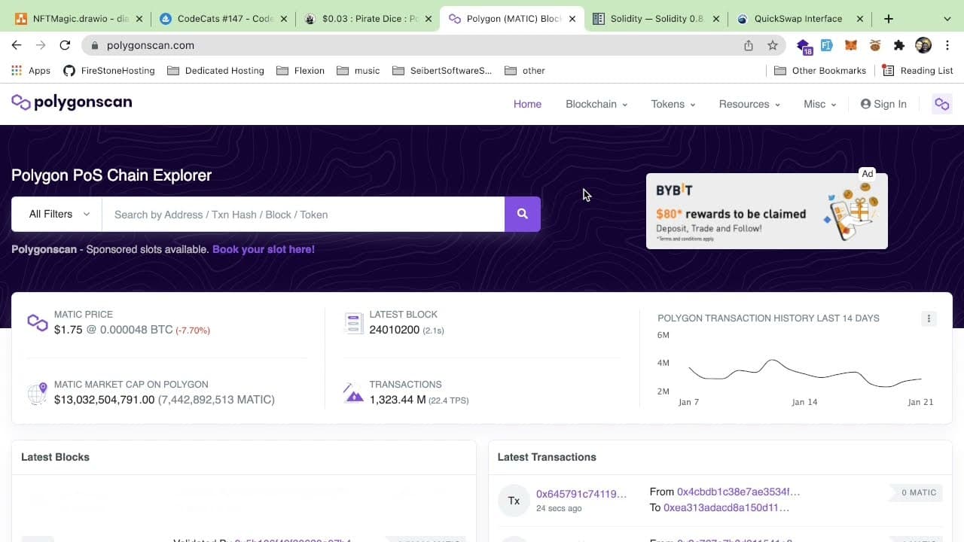Click the Polygon network icon right of Sign In
This screenshot has height=542, width=964.
click(x=941, y=104)
